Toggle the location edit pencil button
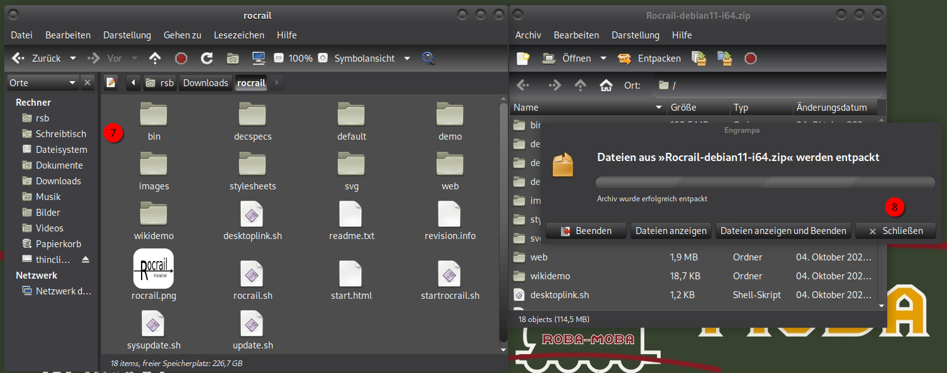Screen dimensions: 947x373 click(111, 83)
